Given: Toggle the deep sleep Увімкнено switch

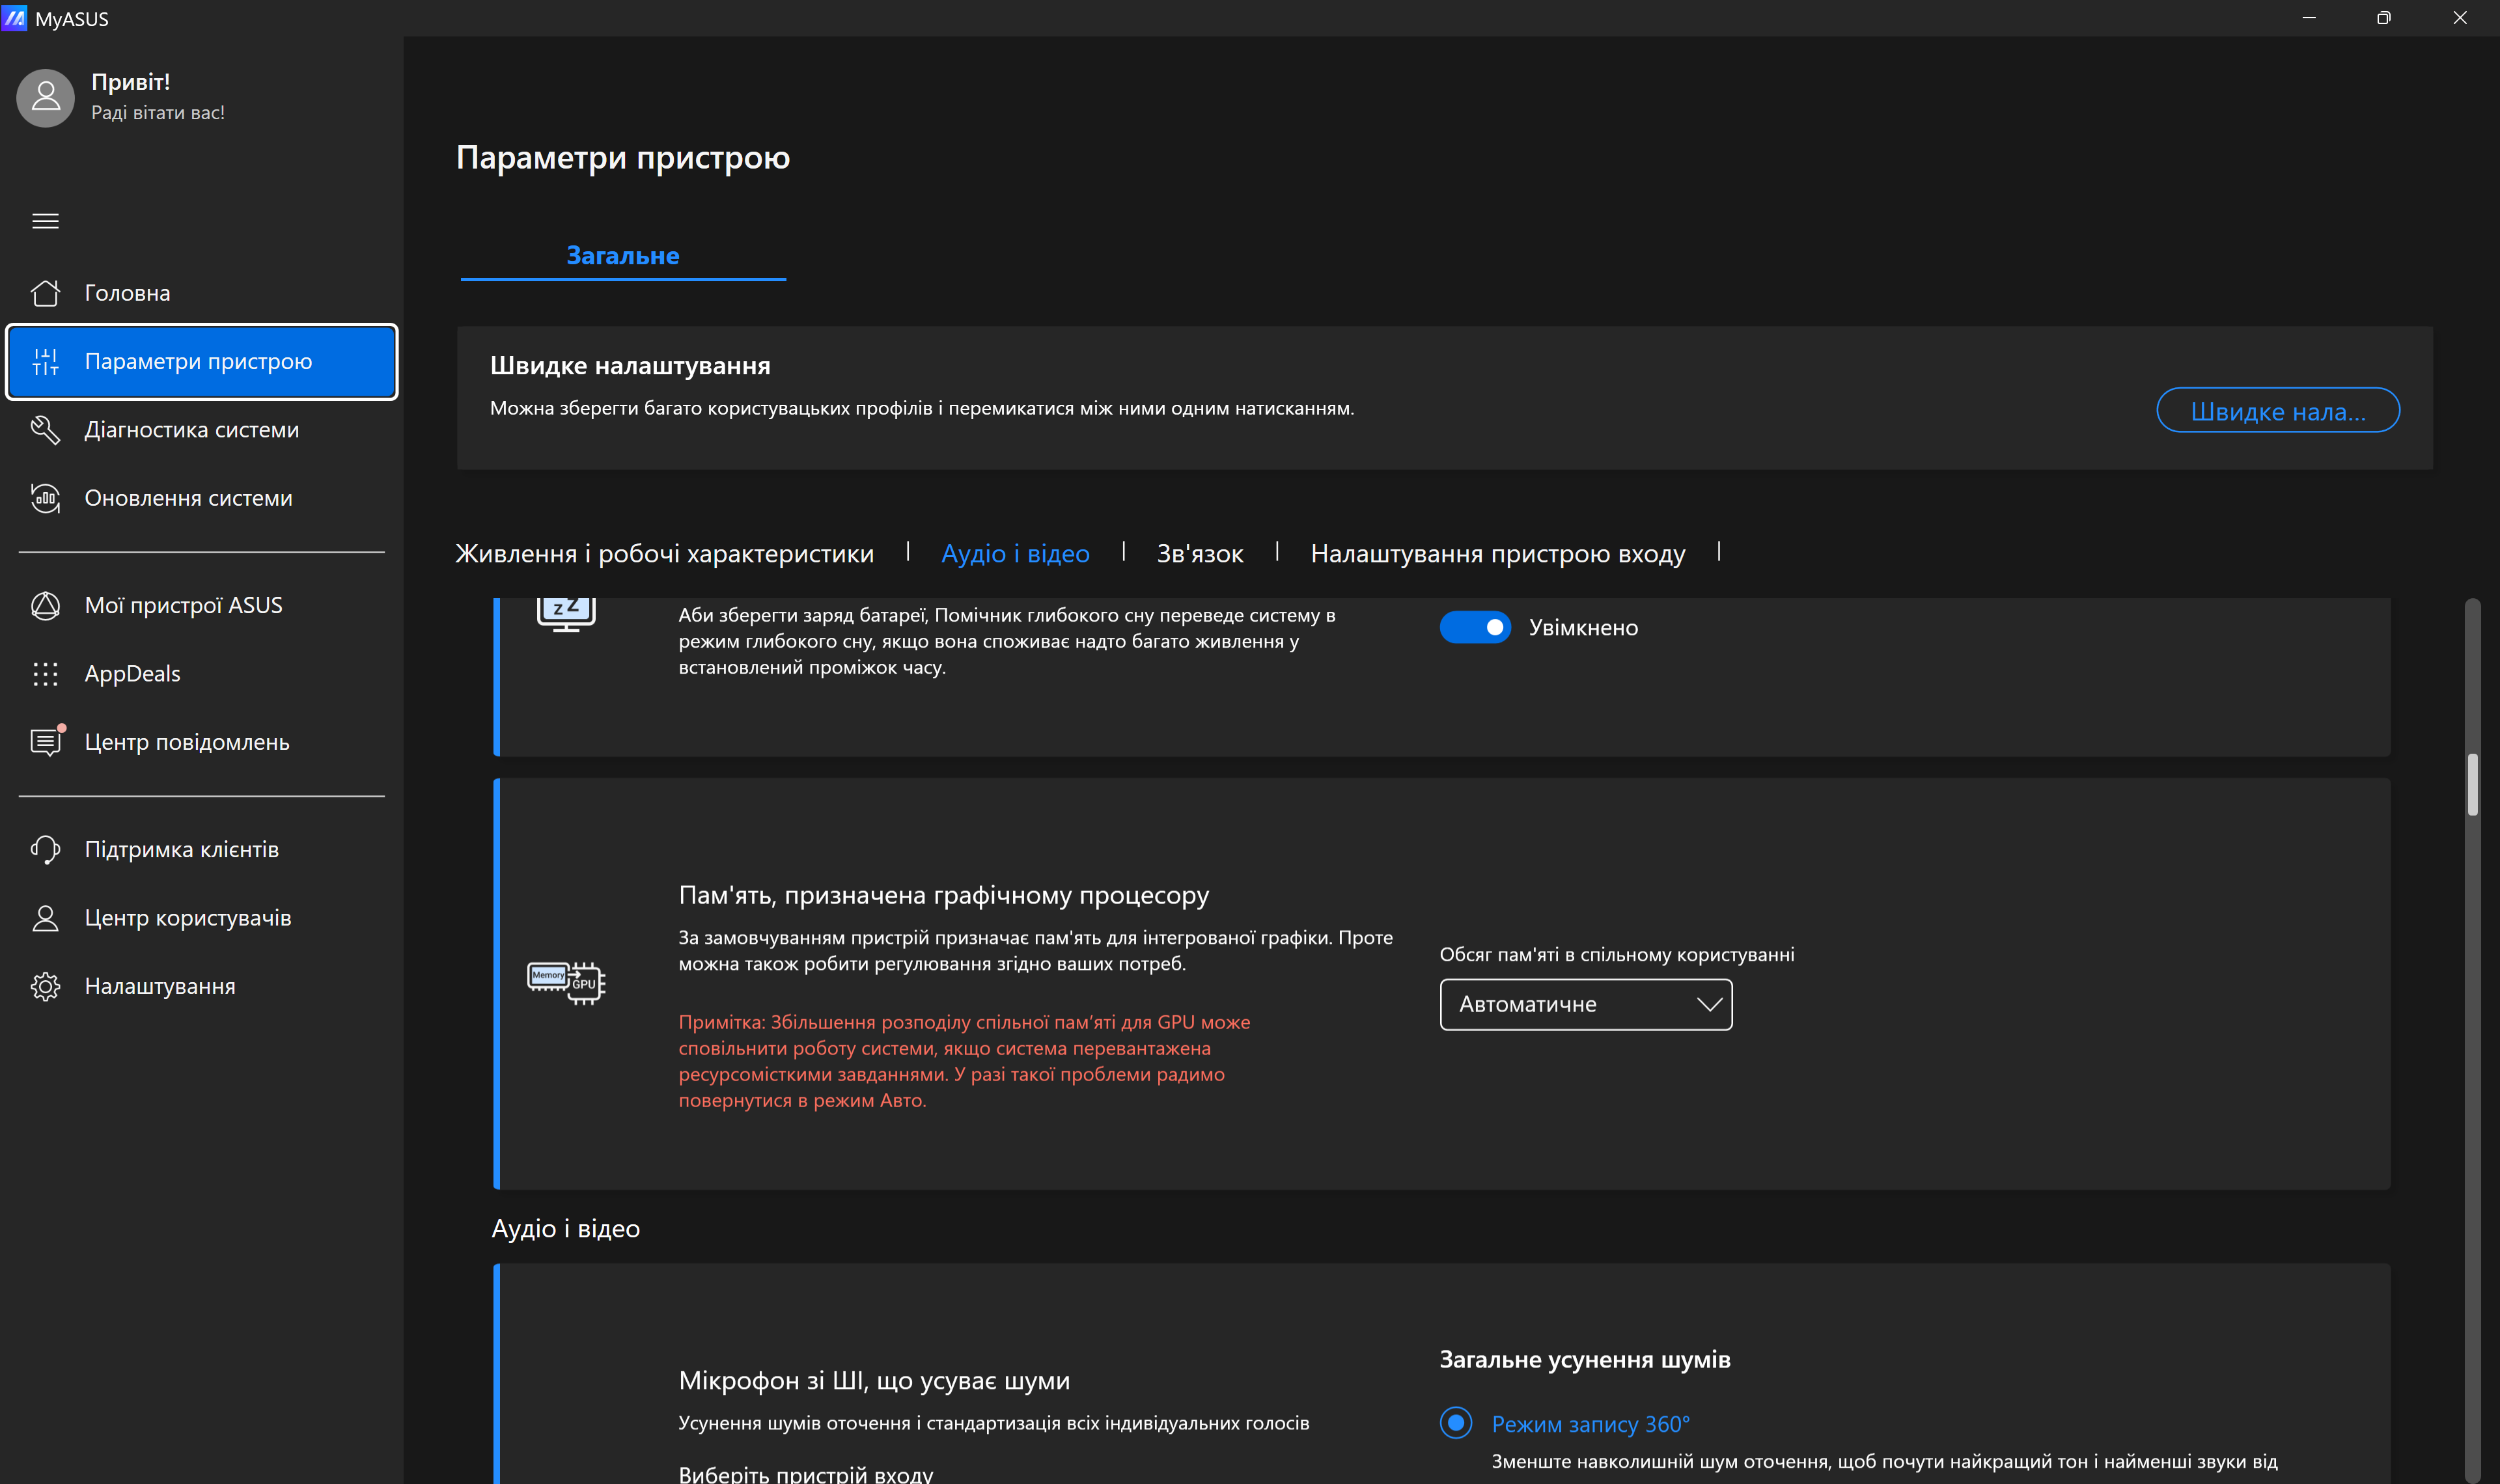Looking at the screenshot, I should pos(1475,628).
